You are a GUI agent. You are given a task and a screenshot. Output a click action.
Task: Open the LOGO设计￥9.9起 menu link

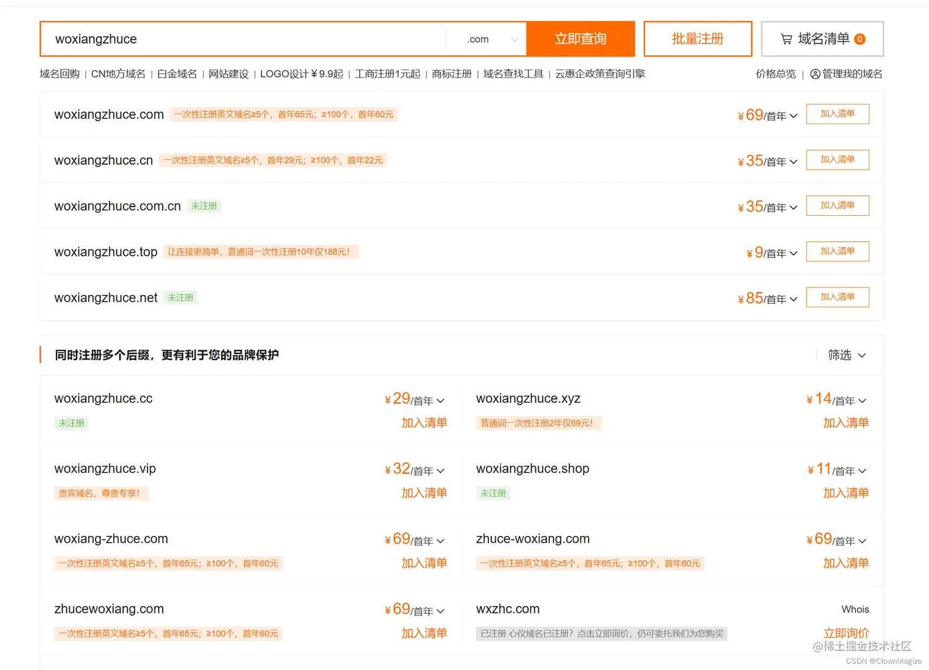[x=302, y=74]
